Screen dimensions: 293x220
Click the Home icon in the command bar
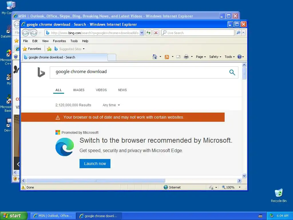(155, 57)
